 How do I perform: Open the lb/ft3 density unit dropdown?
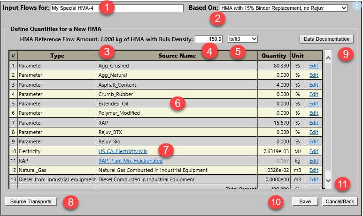tap(242, 38)
